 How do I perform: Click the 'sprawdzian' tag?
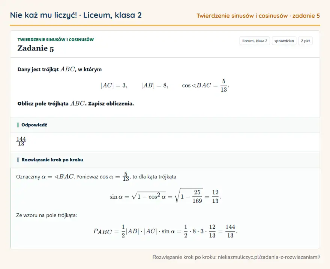(284, 41)
